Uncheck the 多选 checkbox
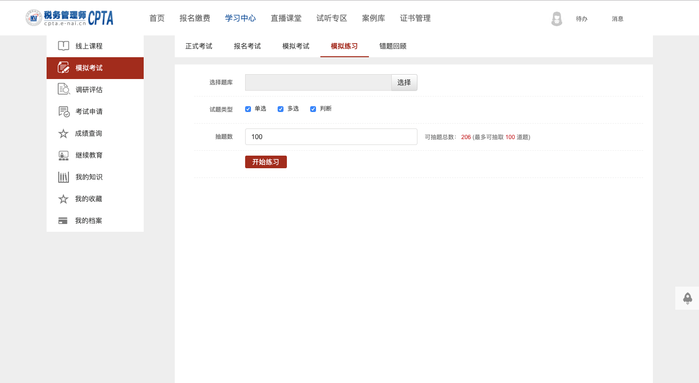699x383 pixels. pos(281,109)
